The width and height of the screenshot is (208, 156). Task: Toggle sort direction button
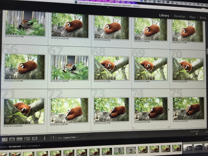(x=53, y=138)
